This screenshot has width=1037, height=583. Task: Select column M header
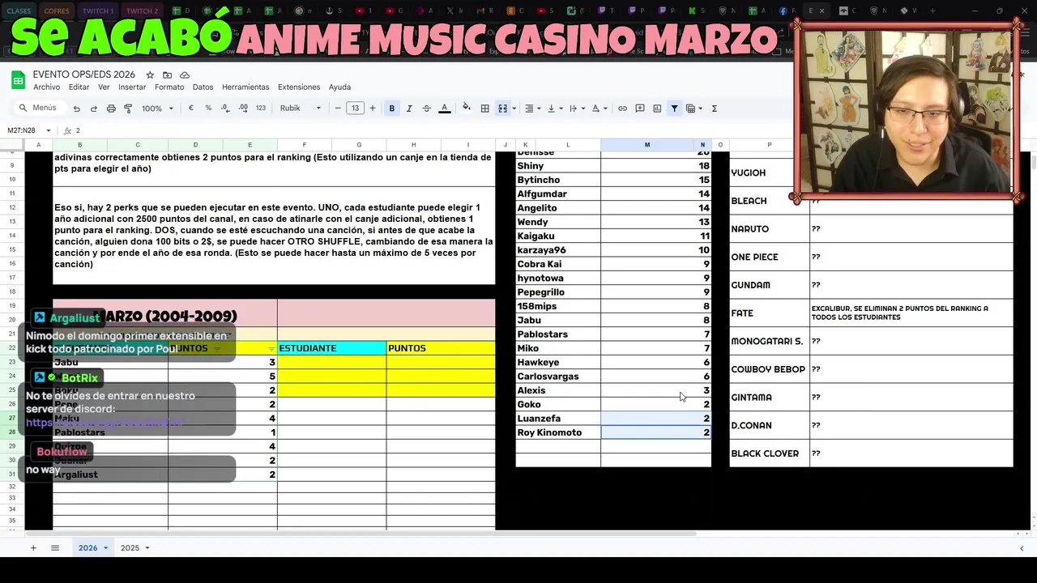pos(647,145)
